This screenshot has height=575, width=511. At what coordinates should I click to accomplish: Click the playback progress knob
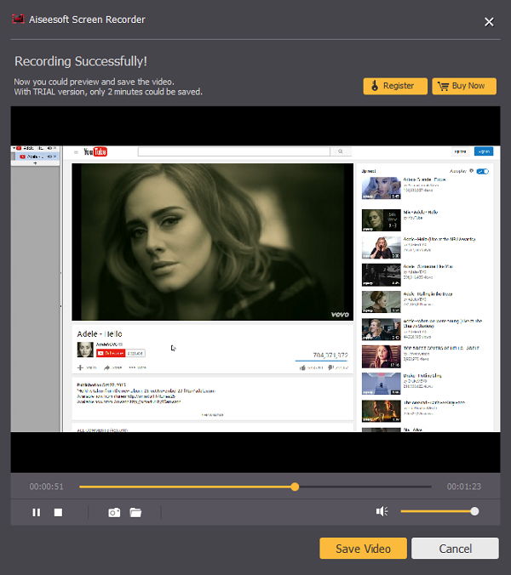(295, 487)
